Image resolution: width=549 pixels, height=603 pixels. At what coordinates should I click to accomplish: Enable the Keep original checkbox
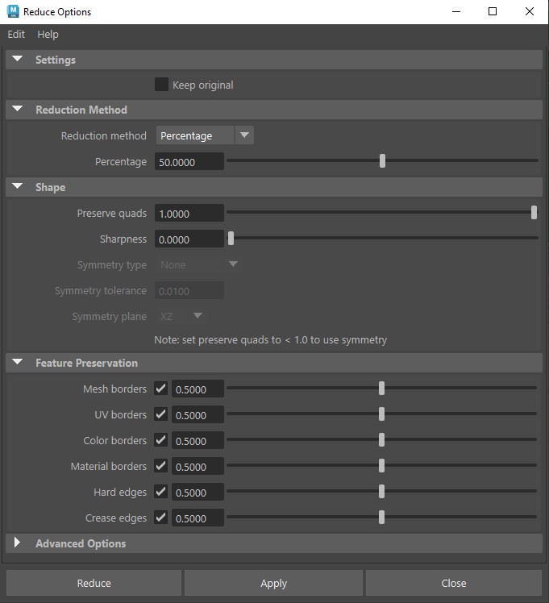[x=161, y=85]
